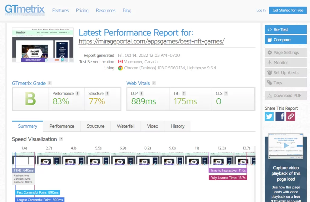Open the Resources menu

tap(106, 11)
